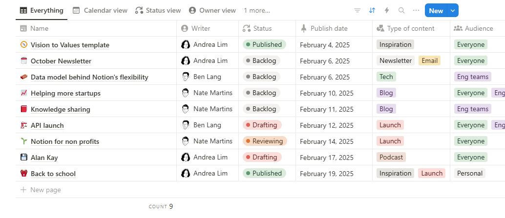
Task: Open the API launch page link
Action: [x=47, y=125]
